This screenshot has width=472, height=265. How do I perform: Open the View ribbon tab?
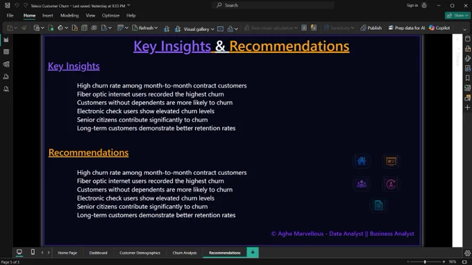pos(90,15)
